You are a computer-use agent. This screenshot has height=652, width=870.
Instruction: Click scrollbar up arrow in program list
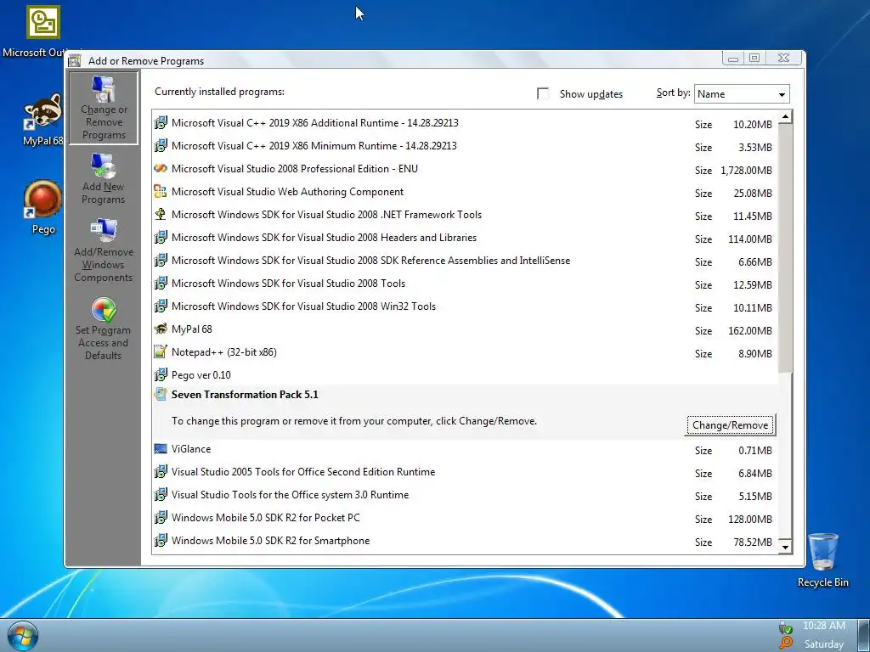(x=785, y=117)
